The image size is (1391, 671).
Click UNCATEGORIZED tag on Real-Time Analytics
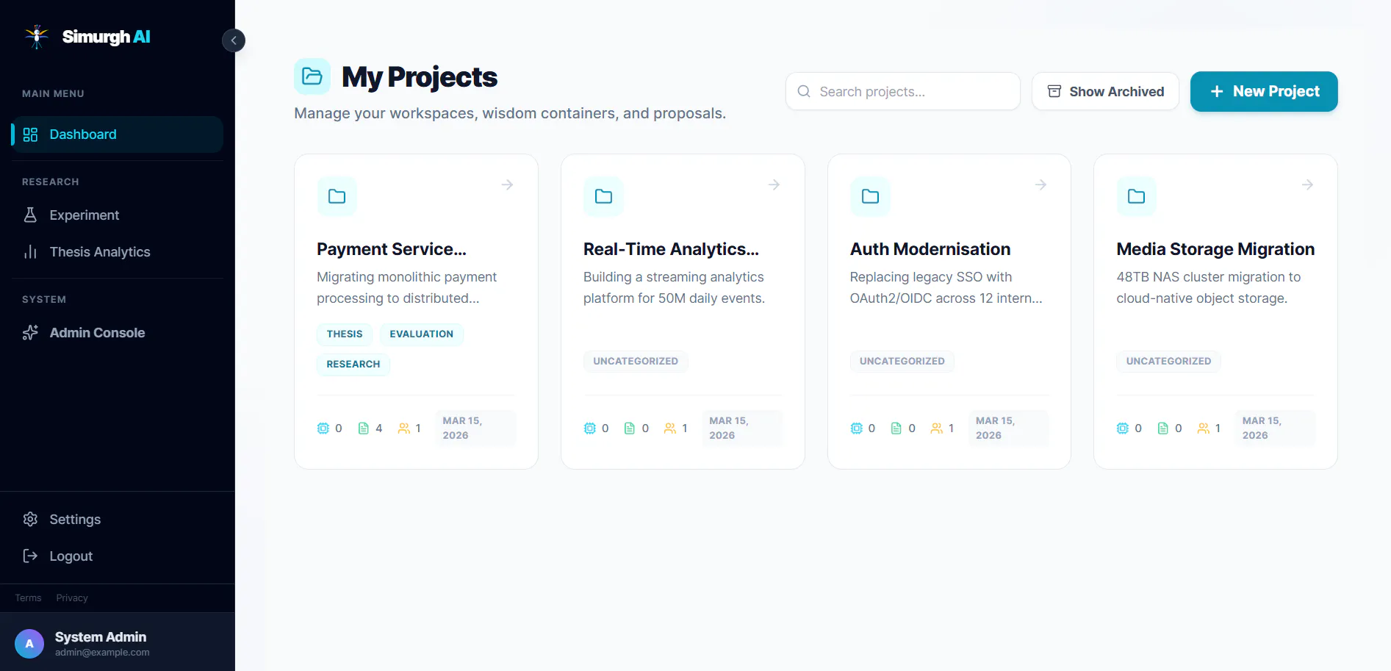(x=636, y=361)
